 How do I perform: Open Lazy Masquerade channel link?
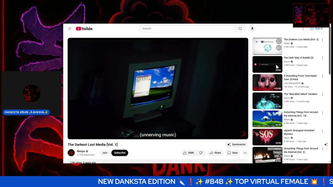292,83
